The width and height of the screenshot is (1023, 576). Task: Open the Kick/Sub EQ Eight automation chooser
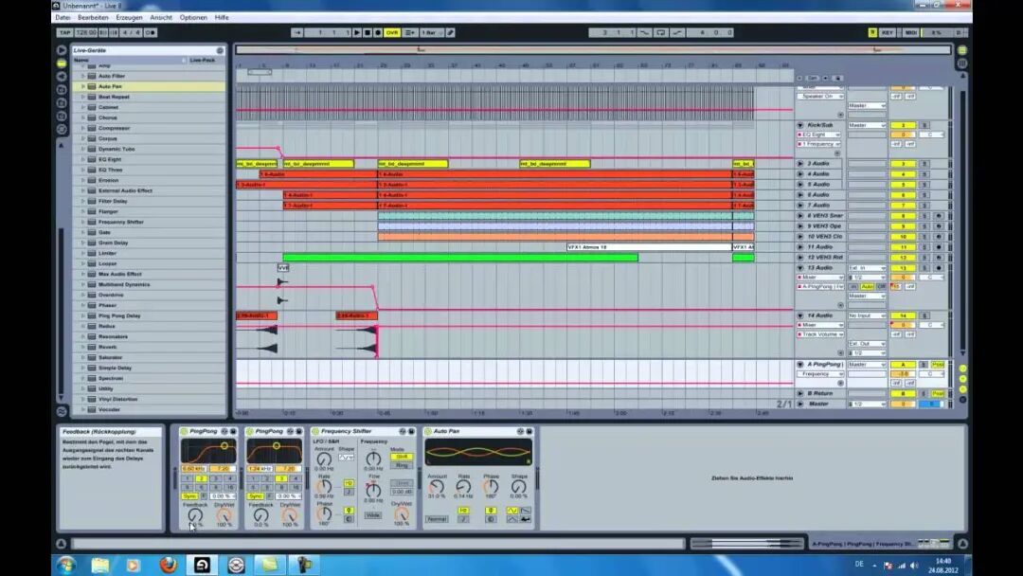click(x=818, y=135)
